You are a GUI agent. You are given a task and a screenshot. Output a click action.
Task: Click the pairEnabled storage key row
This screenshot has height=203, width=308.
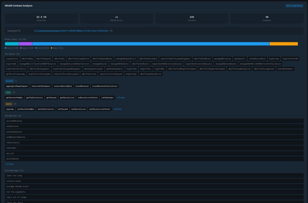point(154,159)
